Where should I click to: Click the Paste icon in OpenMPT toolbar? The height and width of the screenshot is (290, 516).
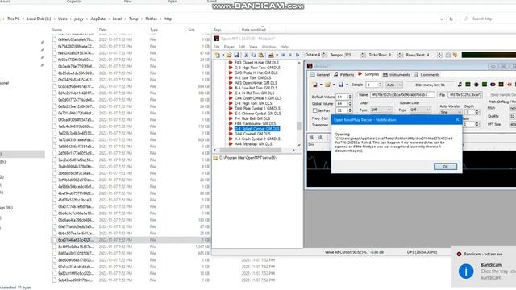pos(261,55)
